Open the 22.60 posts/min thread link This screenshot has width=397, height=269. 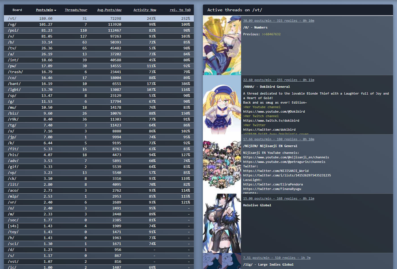tap(279, 80)
